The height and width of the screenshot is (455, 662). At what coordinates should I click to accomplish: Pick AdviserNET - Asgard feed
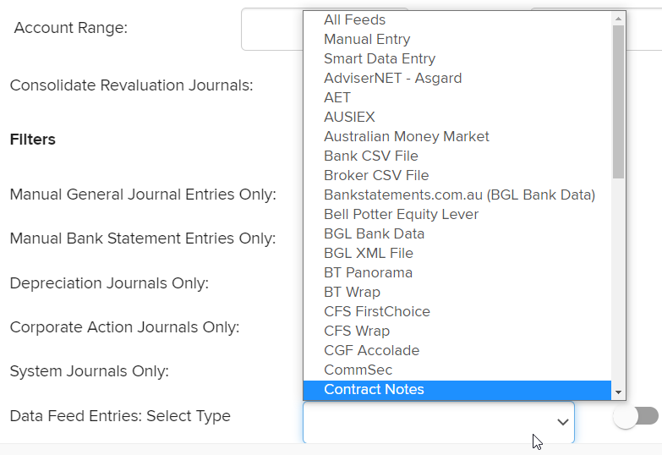(392, 78)
